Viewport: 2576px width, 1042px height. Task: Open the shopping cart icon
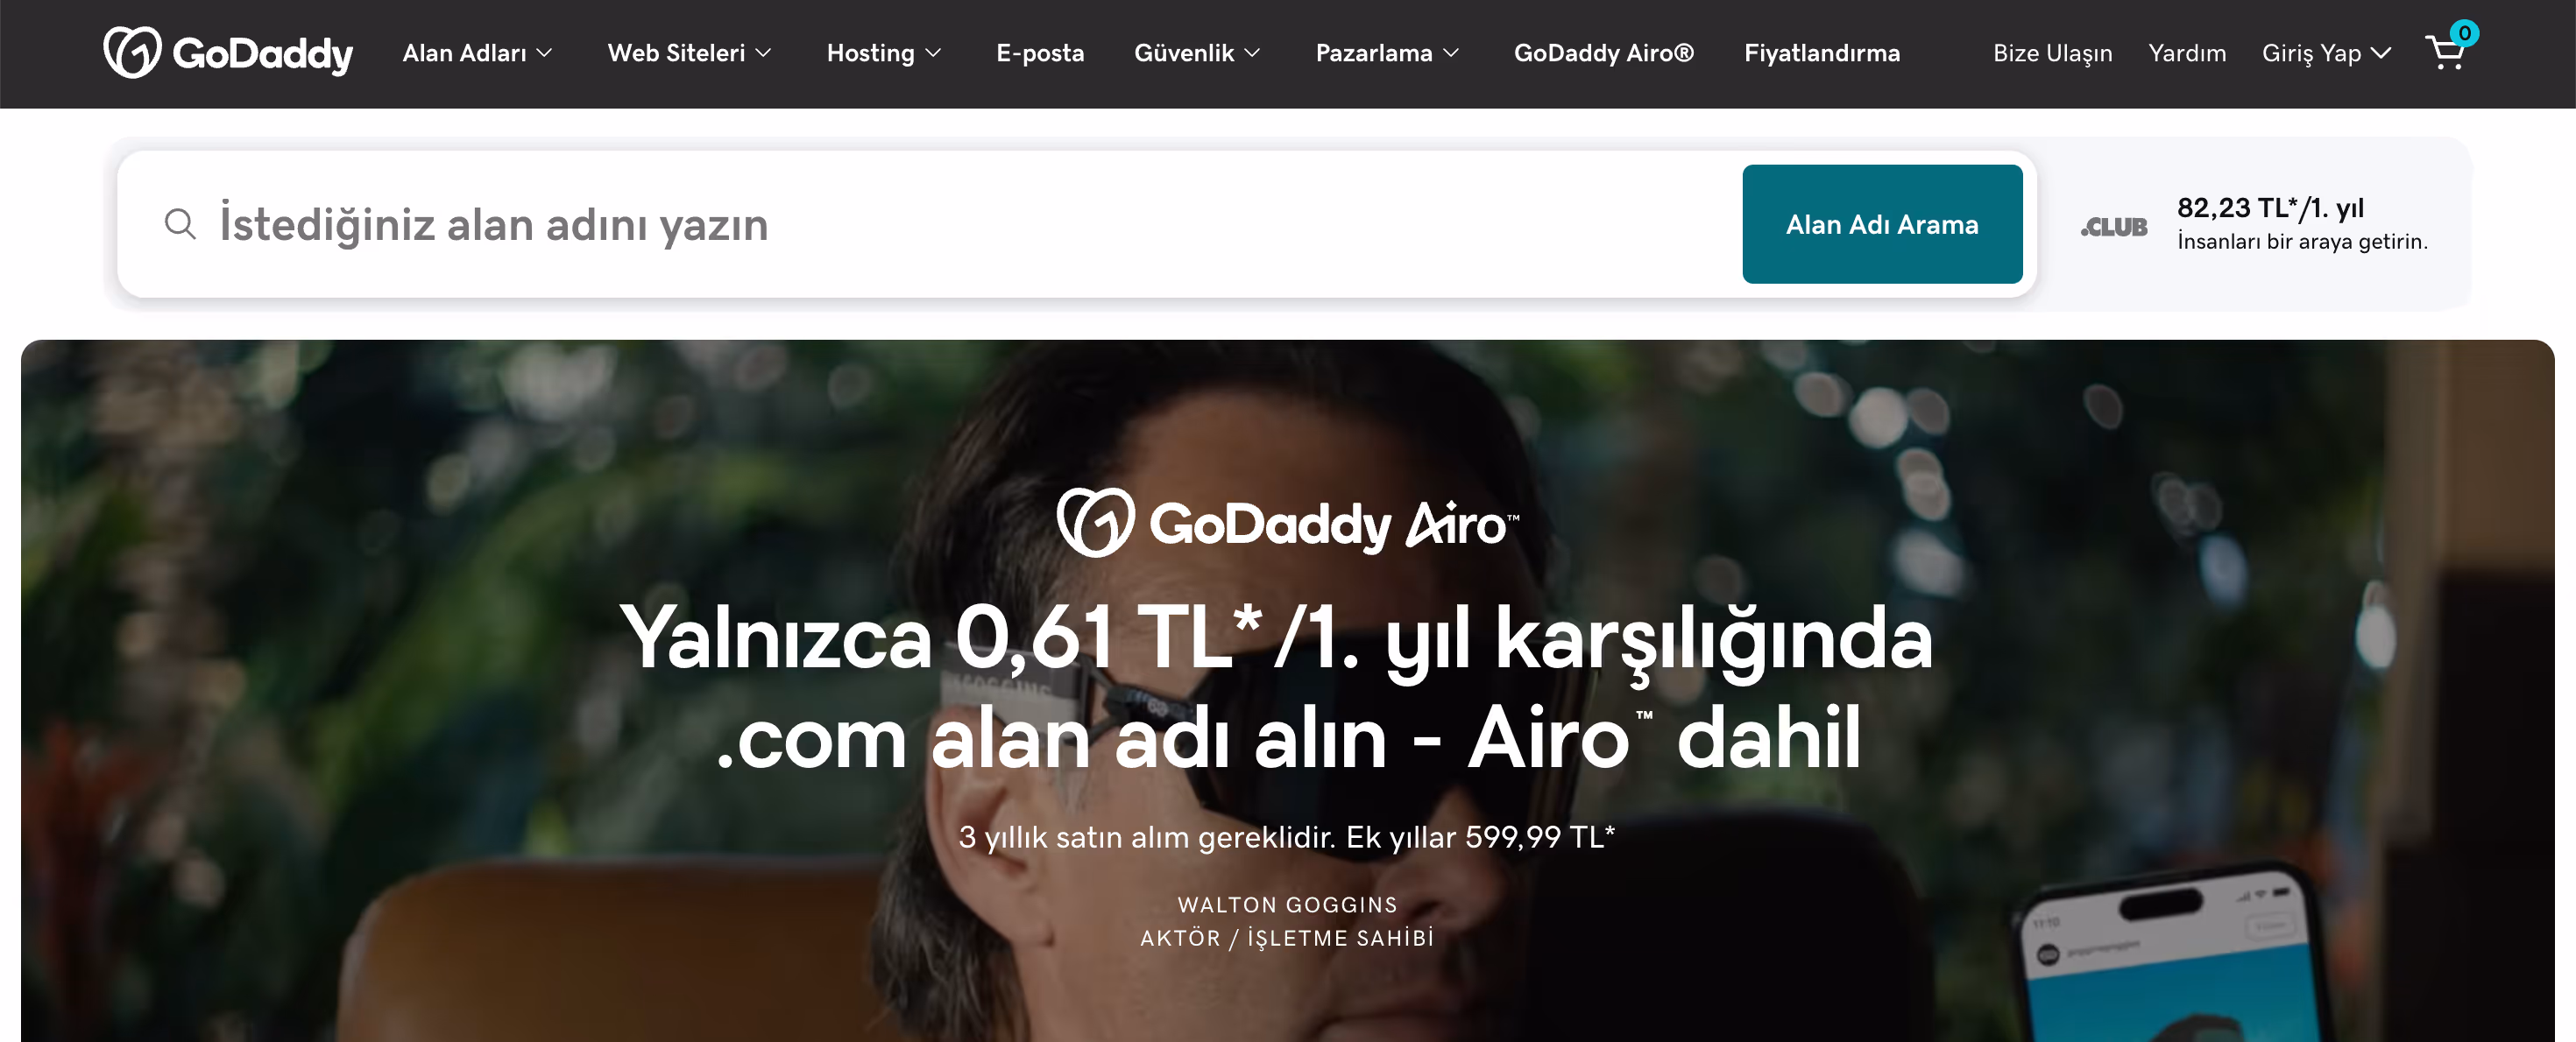click(x=2445, y=54)
